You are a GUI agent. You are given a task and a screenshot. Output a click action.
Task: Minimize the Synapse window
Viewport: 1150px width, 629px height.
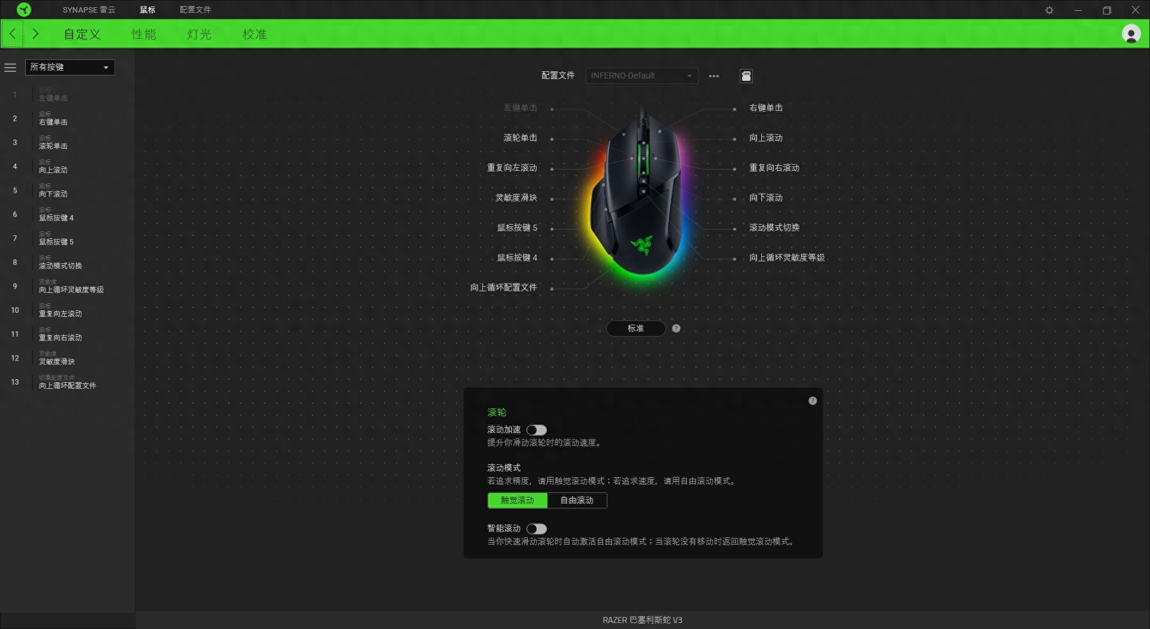point(1078,10)
